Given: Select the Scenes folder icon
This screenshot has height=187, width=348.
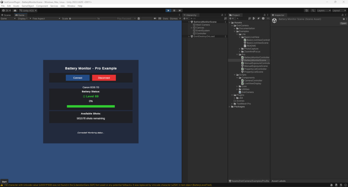Looking at the screenshot, I should pos(235,101).
